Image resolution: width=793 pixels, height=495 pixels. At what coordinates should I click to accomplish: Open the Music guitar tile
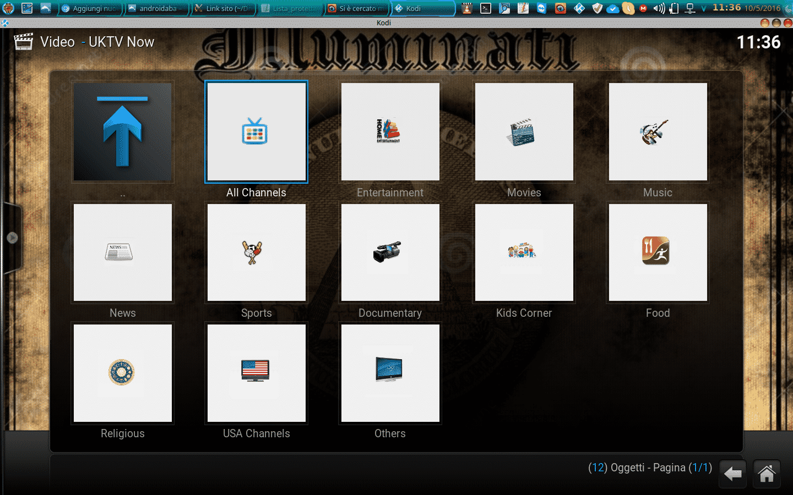click(x=658, y=132)
